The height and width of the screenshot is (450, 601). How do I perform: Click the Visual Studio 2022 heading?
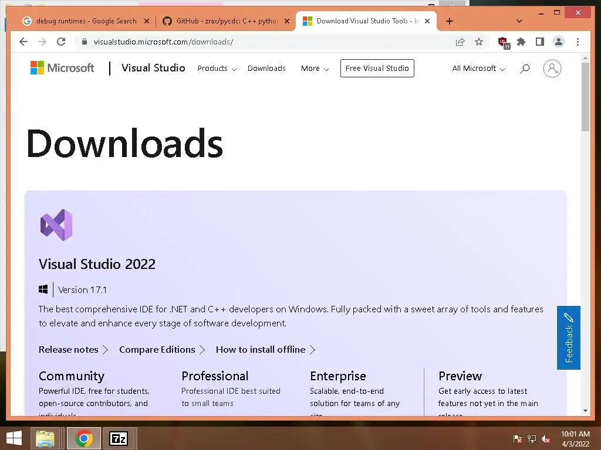(x=97, y=264)
